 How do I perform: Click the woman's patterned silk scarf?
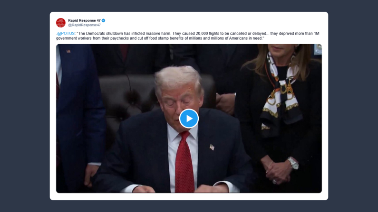(281, 92)
